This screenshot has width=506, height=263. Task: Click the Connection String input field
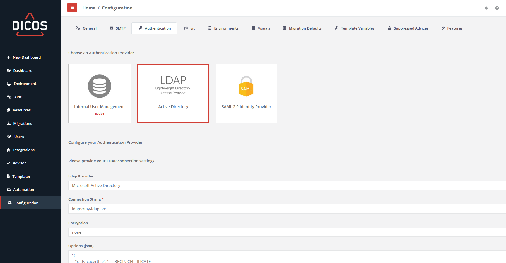pyautogui.click(x=251, y=209)
